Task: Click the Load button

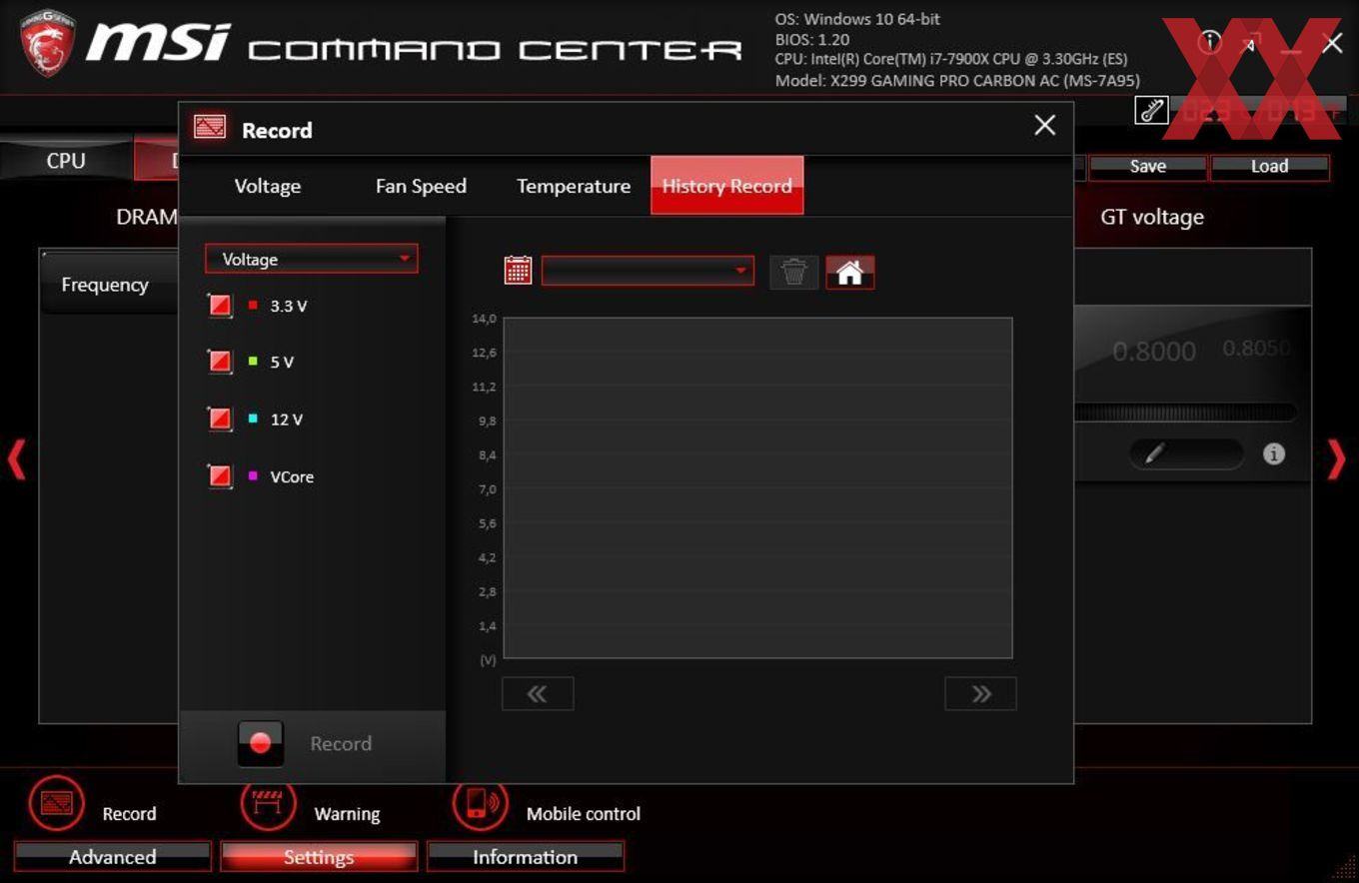Action: 1269,167
